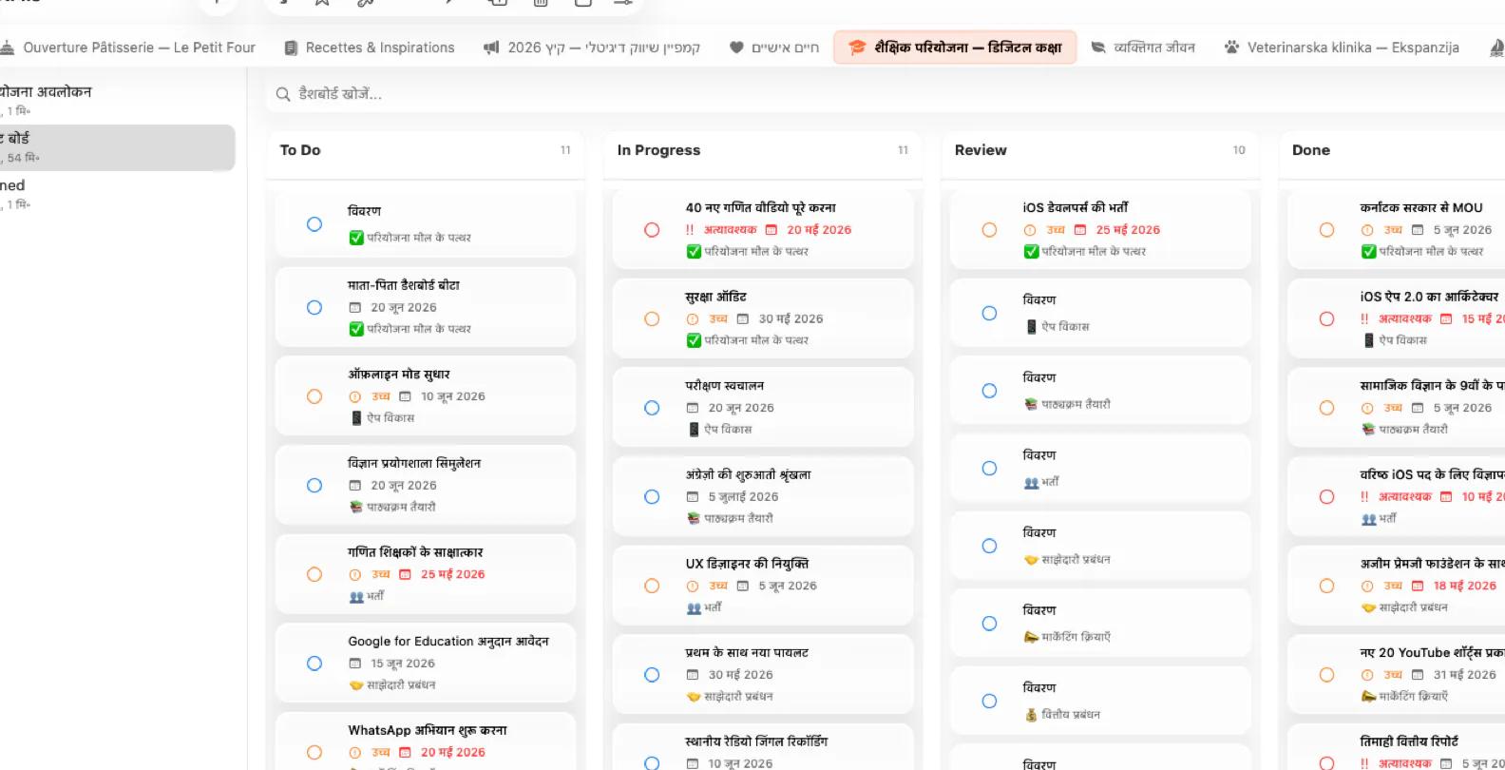This screenshot has width=1505, height=770.
Task: Click परियोजना मील के पत्थर tag on सुरक्षा ऑडिट
Action: click(x=756, y=340)
